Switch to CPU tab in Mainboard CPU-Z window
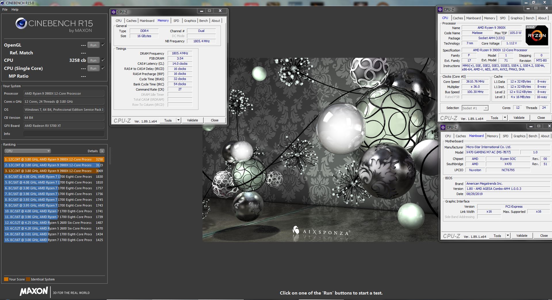Screen dimensions: 552x300 pyautogui.click(x=448, y=136)
